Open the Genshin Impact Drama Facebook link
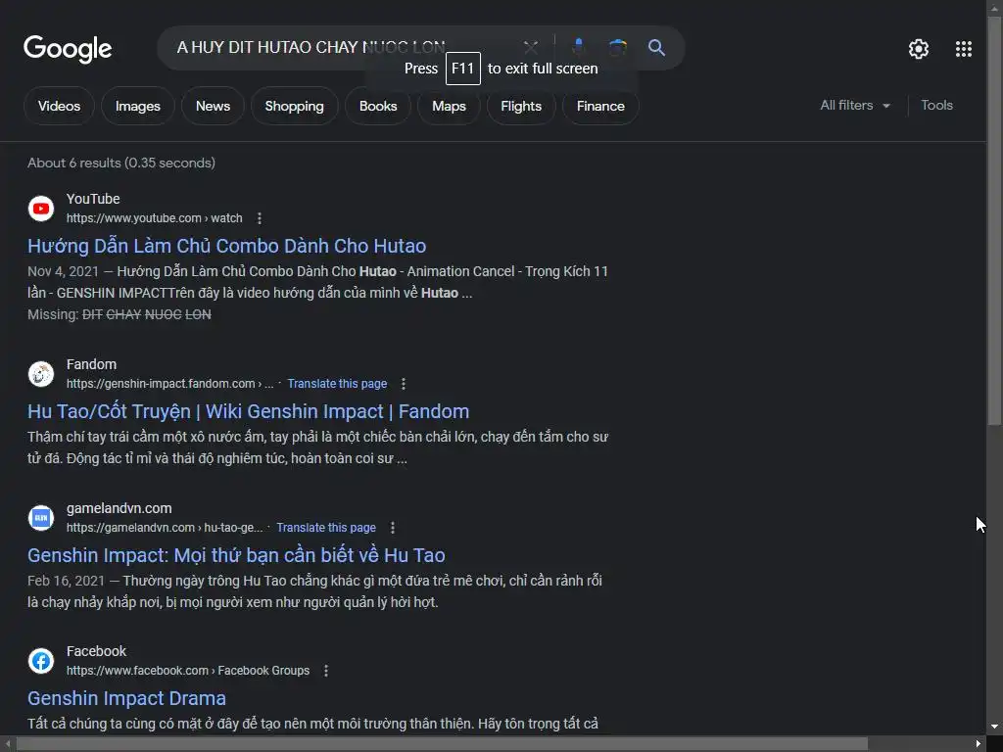Screen dimensions: 1003x752 tap(126, 698)
